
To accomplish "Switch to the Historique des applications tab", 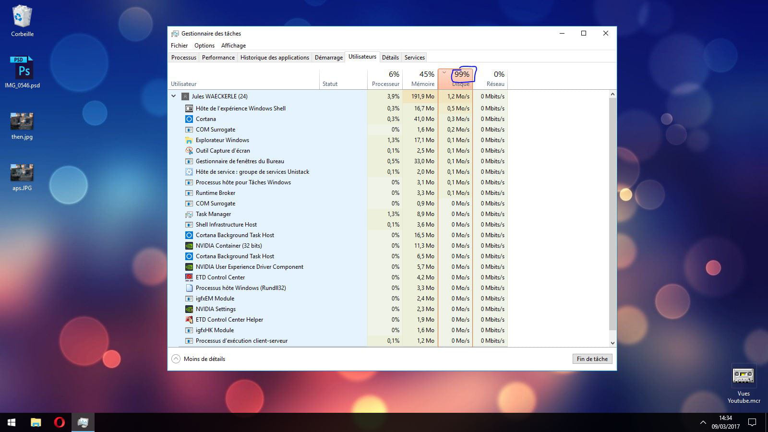I will [275, 58].
